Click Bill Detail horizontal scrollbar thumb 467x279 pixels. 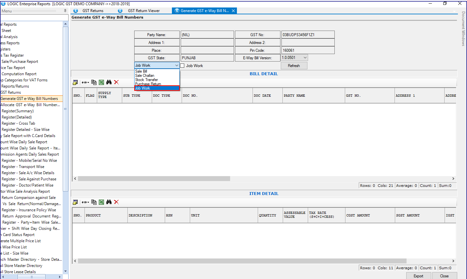[154, 178]
